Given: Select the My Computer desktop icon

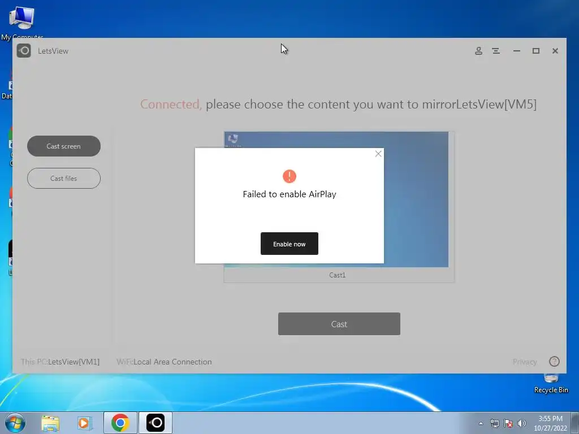Looking at the screenshot, I should pyautogui.click(x=22, y=22).
